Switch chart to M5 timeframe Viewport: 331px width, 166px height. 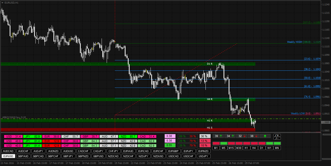pos(224,148)
